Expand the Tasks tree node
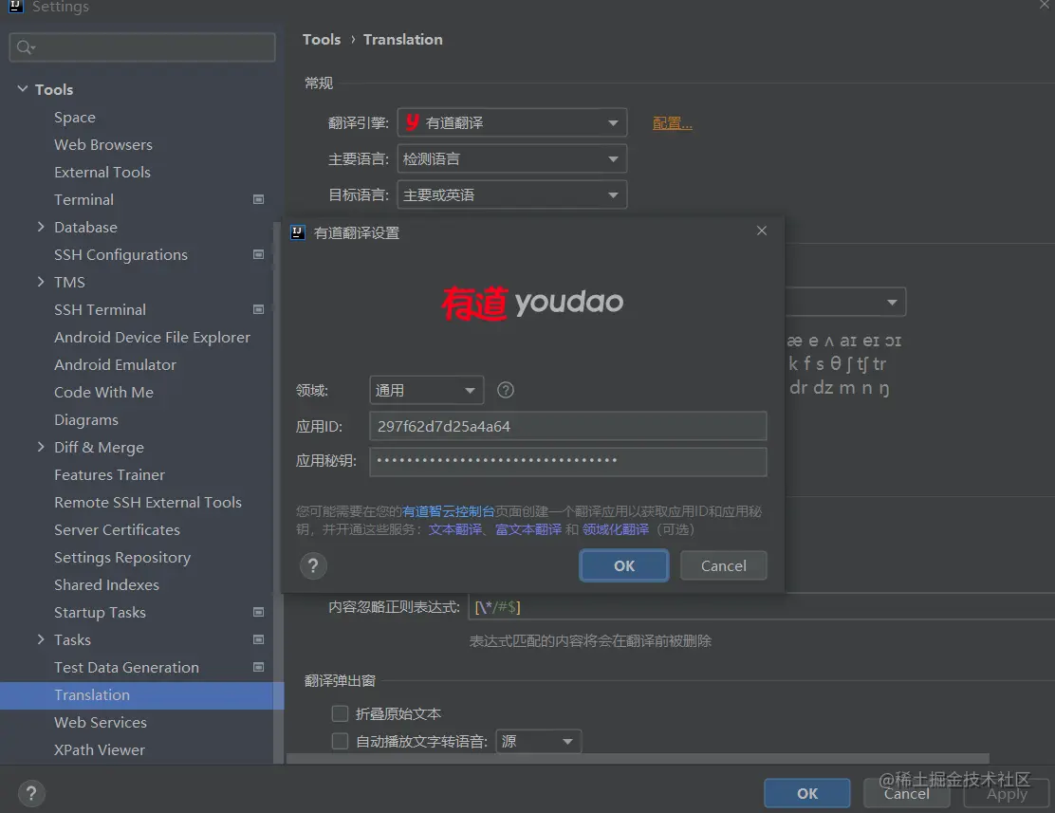The height and width of the screenshot is (813, 1055). click(41, 639)
